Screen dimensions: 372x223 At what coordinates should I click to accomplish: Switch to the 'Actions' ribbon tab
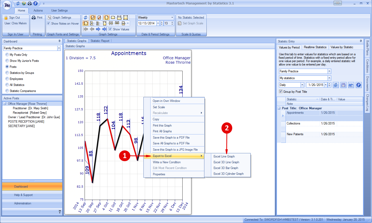[38, 10]
